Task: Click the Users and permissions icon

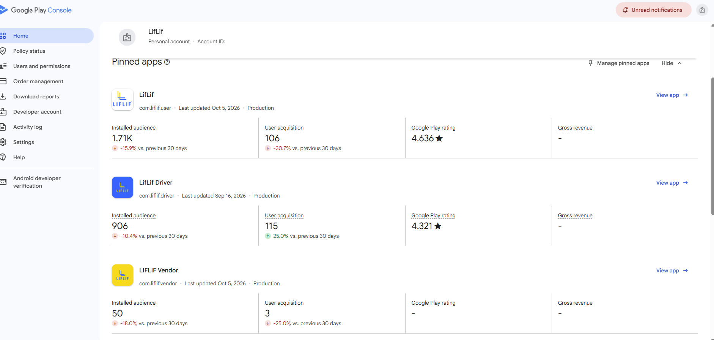Action: 3,66
